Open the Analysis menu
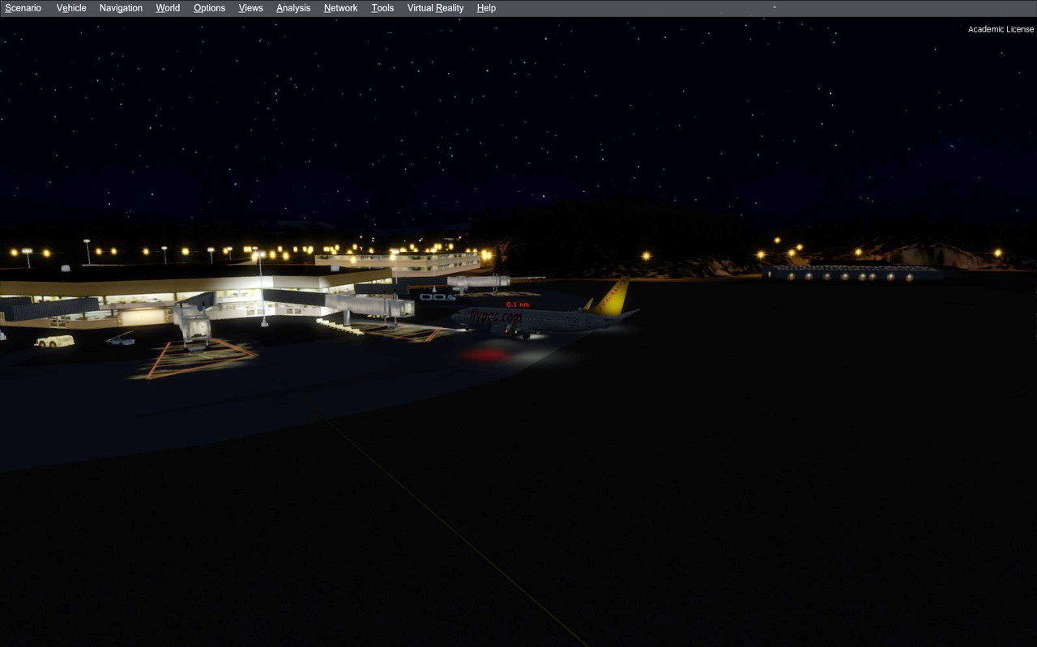This screenshot has width=1037, height=647. pyautogui.click(x=293, y=8)
